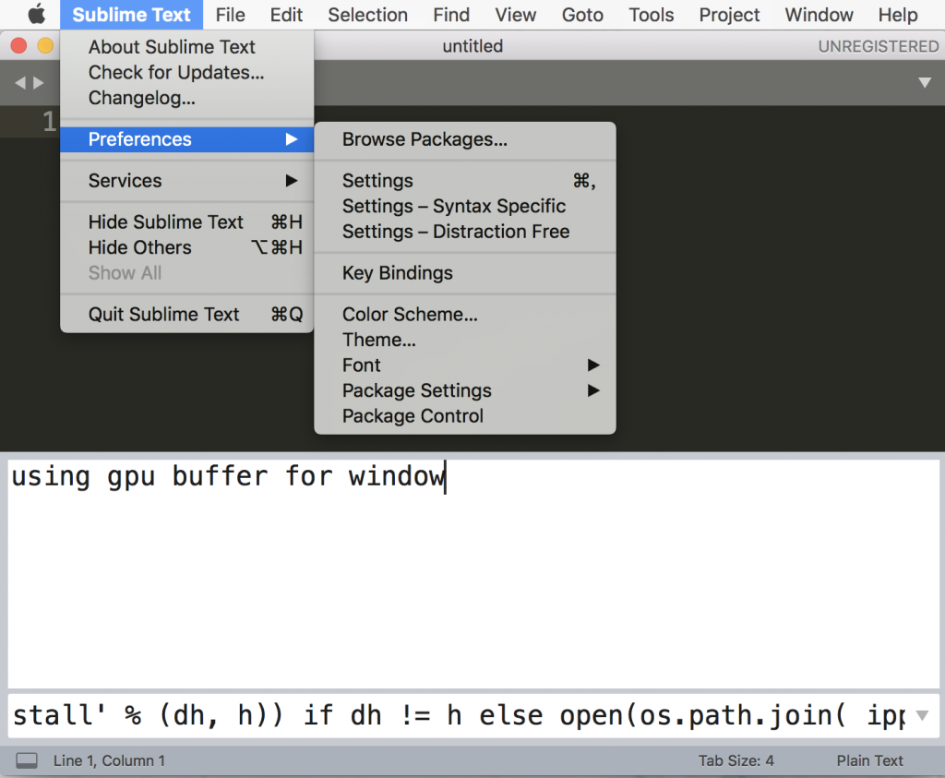The height and width of the screenshot is (778, 945).
Task: Open Key Bindings
Action: tap(465, 273)
